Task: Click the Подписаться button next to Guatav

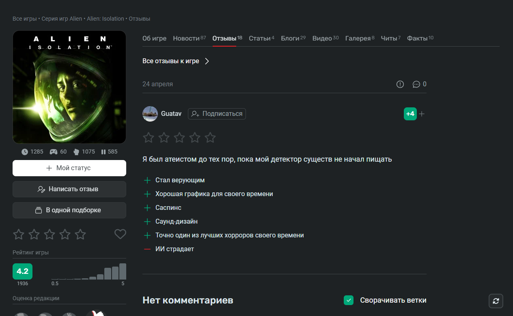Action: tap(217, 114)
